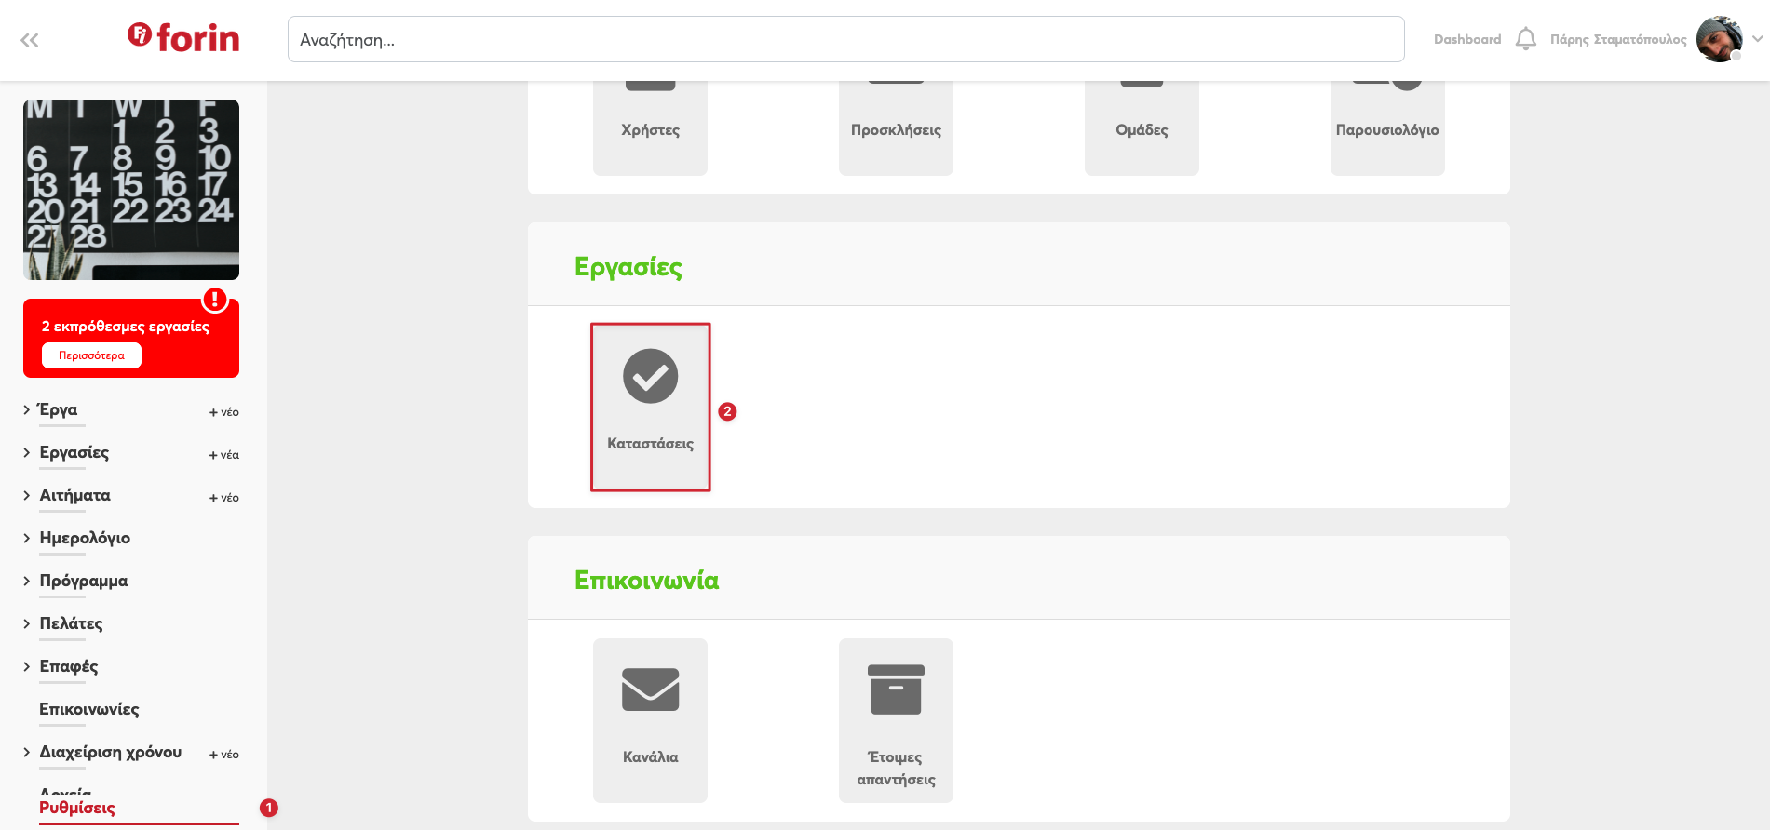Expand the Έργα sidebar section
Screen dimensions: 1770x830
pyautogui.click(x=27, y=409)
